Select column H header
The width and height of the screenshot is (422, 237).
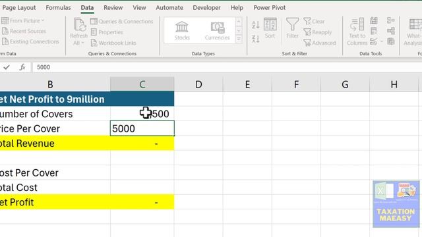pos(394,84)
